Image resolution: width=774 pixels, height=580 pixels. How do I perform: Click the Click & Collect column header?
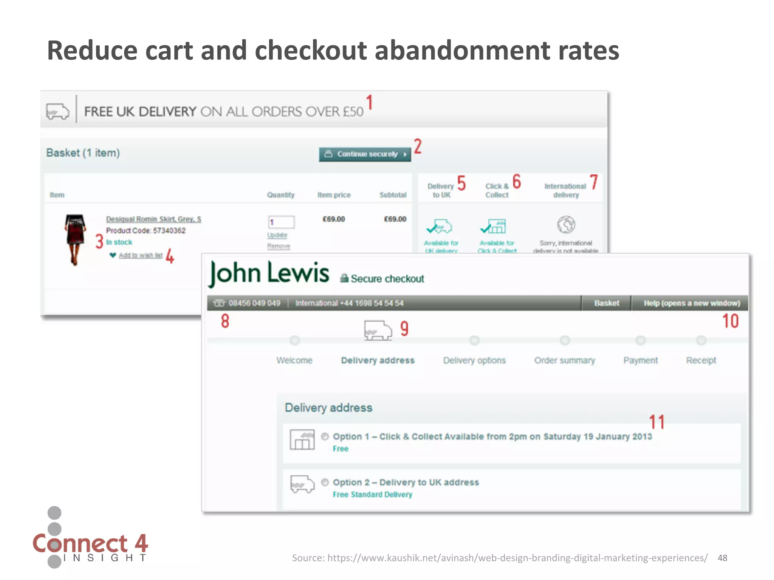click(x=497, y=190)
